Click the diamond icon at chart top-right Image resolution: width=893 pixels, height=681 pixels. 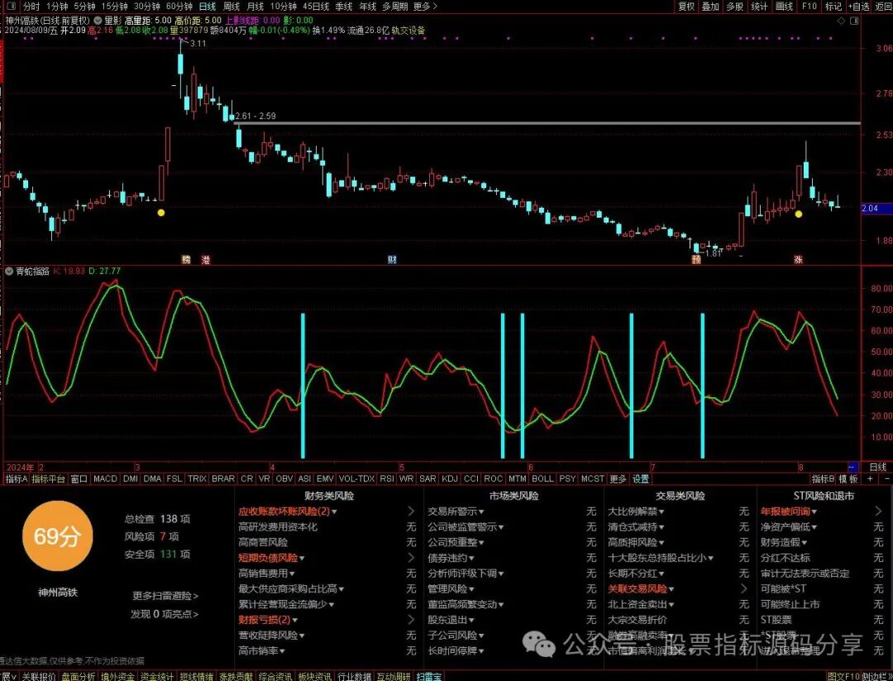tap(841, 21)
